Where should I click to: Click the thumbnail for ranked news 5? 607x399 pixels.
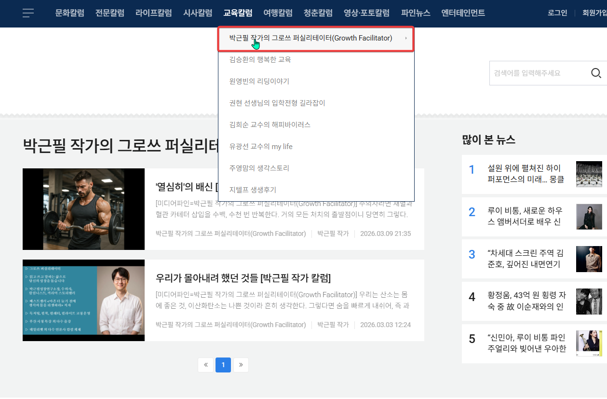point(589,344)
